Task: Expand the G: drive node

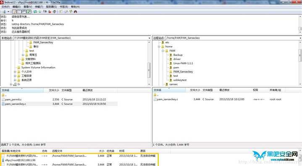Action: (11, 84)
